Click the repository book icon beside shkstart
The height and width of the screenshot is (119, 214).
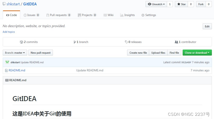pyautogui.click(x=4, y=4)
